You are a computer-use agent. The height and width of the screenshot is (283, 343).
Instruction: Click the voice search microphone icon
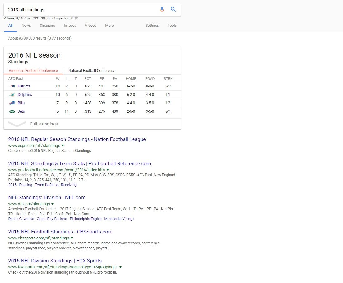[x=162, y=9]
